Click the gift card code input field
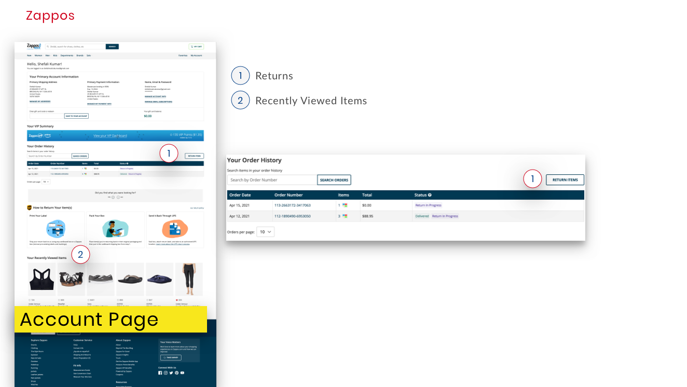687x387 pixels. [x=47, y=116]
